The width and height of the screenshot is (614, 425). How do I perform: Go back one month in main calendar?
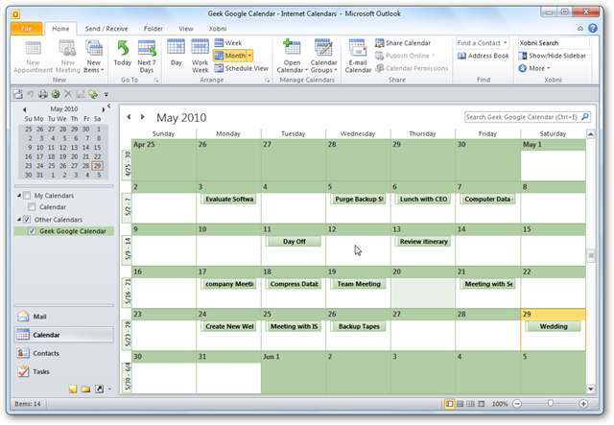tap(129, 117)
